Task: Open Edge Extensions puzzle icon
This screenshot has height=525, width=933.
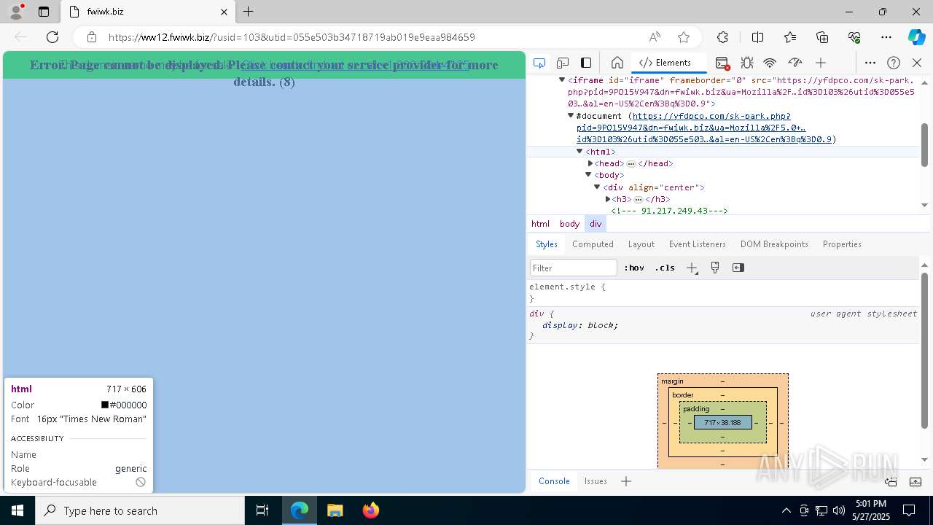Action: (x=722, y=37)
